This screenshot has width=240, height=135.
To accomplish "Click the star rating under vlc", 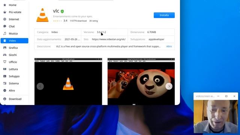I will (57, 21).
